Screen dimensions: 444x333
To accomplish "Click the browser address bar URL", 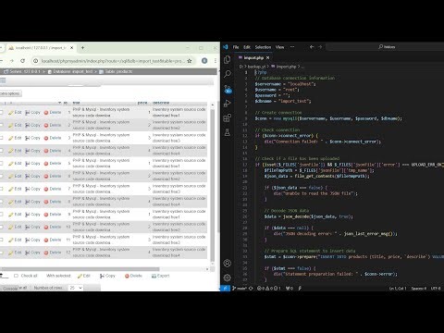I will pyautogui.click(x=113, y=61).
